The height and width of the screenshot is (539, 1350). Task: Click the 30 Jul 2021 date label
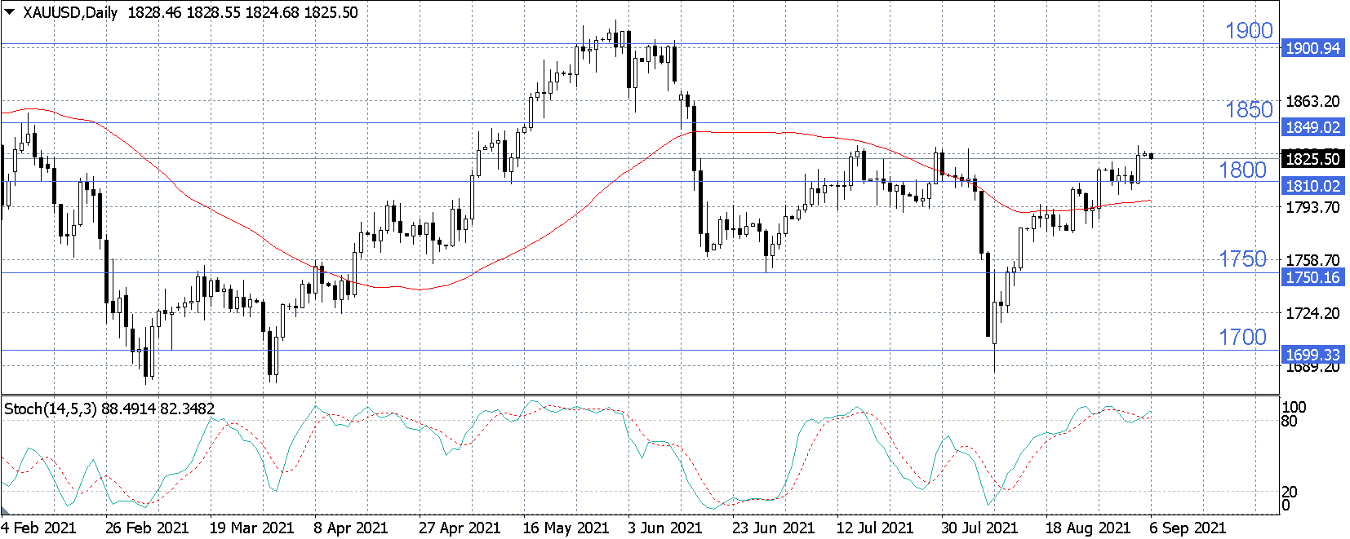point(979,528)
